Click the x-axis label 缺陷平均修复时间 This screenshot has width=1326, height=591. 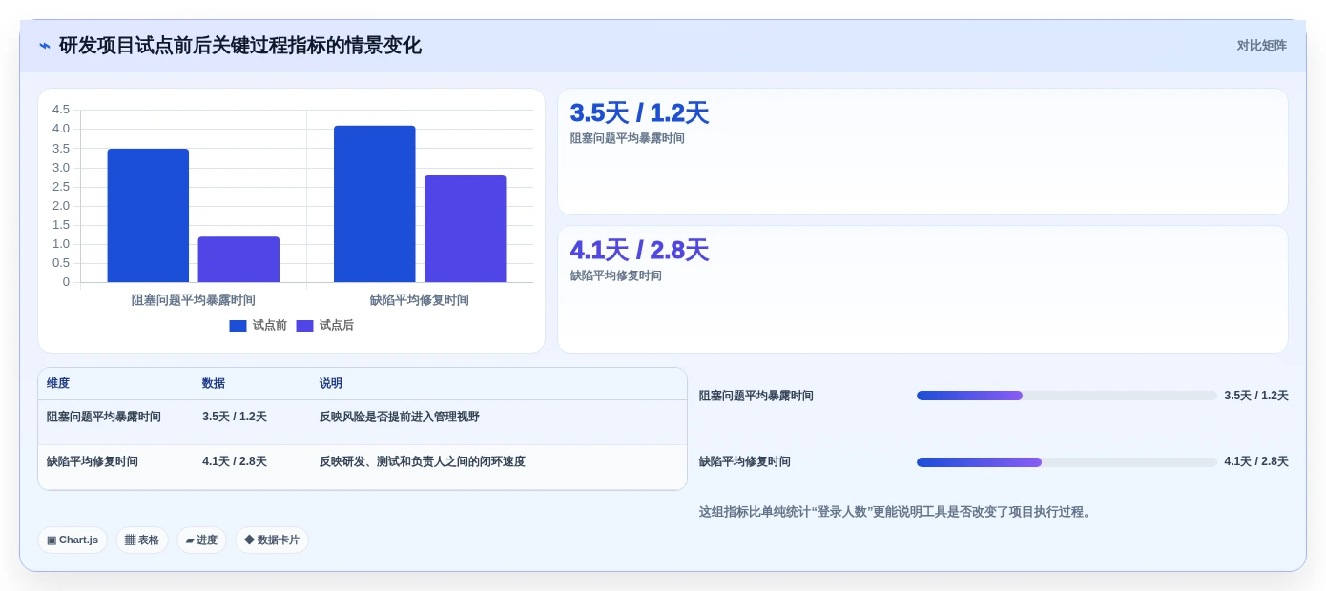click(x=420, y=300)
